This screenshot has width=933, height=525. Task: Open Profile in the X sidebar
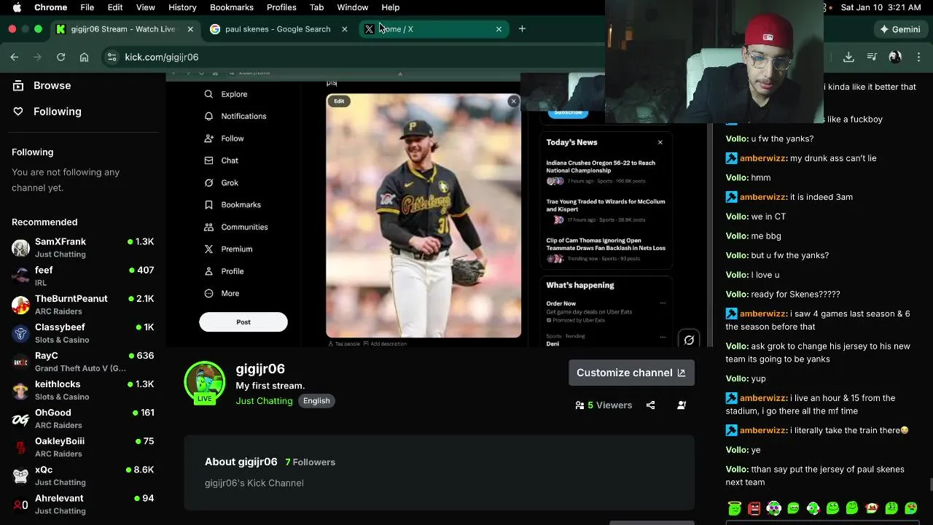[x=224, y=271]
